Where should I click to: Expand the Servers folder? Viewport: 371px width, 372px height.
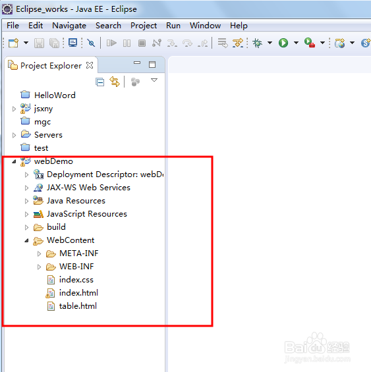[14, 135]
